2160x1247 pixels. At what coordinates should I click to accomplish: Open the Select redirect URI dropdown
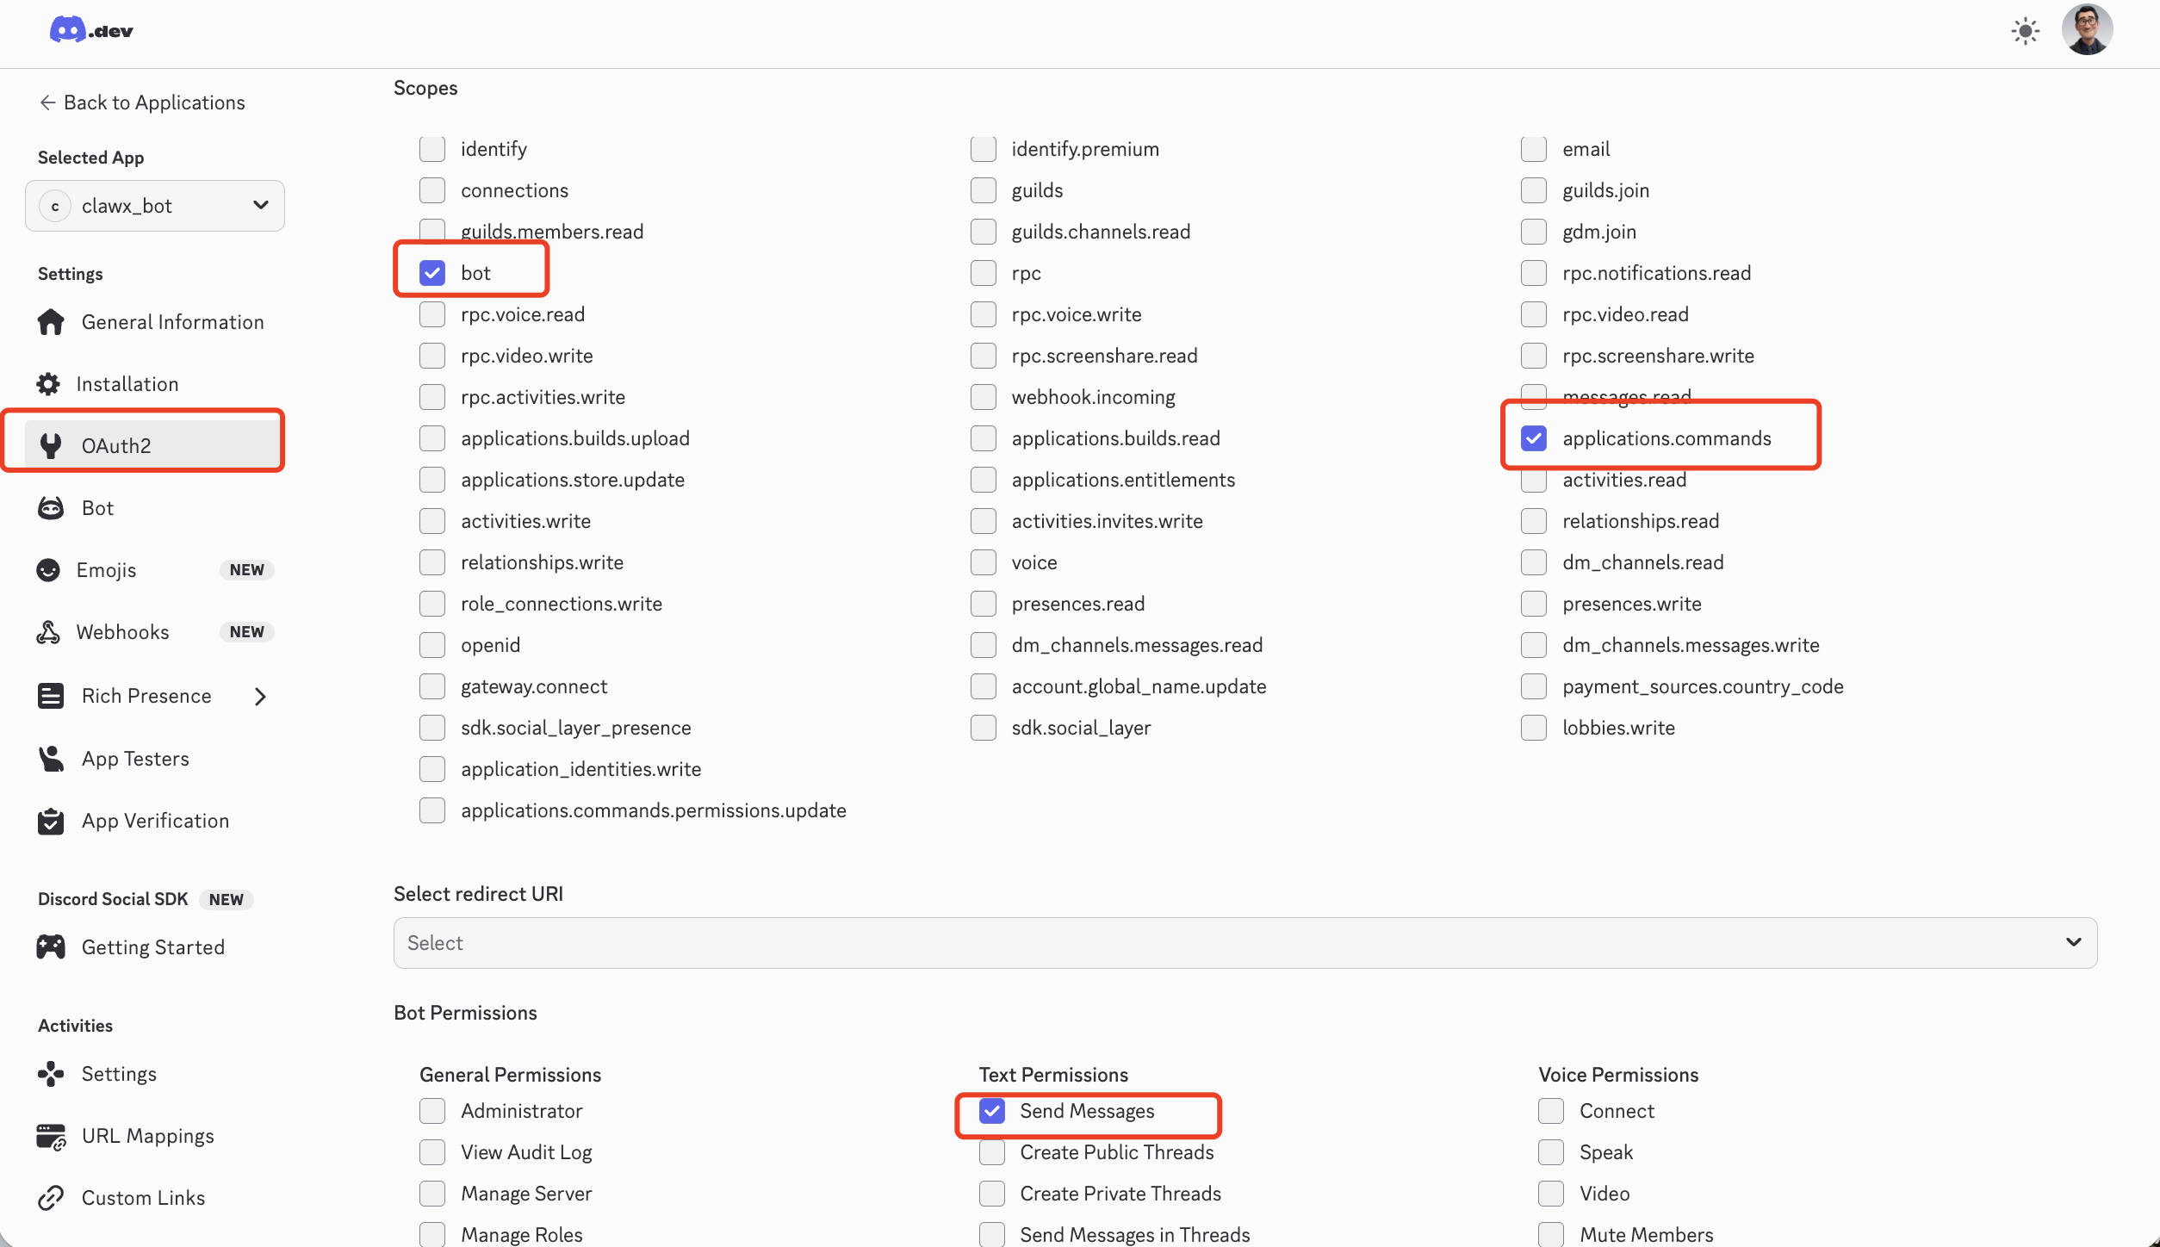coord(1244,943)
